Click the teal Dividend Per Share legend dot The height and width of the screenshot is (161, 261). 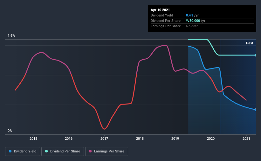tap(46, 151)
